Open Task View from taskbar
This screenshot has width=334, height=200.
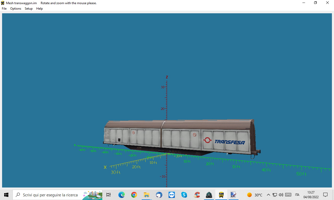[109, 195]
